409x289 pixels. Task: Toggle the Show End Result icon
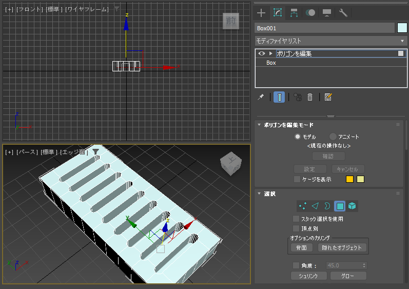(x=279, y=97)
